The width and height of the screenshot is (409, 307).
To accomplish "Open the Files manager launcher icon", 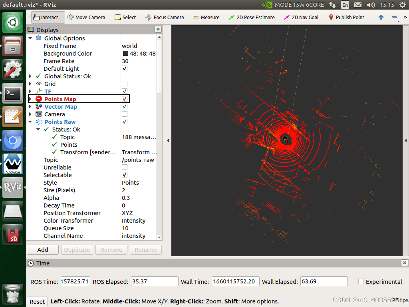I will tap(13, 46).
